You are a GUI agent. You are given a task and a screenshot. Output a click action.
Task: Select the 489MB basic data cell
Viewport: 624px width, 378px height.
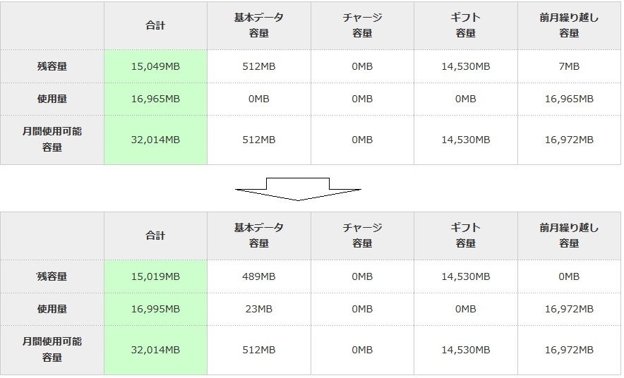258,276
